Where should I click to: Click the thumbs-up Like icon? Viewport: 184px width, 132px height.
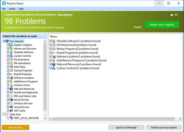pyautogui.click(x=172, y=15)
